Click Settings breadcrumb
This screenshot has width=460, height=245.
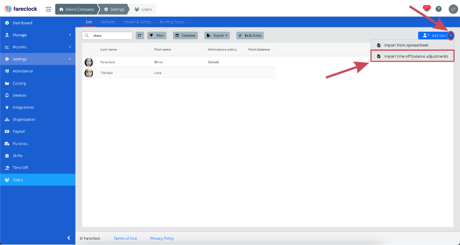pyautogui.click(x=115, y=9)
